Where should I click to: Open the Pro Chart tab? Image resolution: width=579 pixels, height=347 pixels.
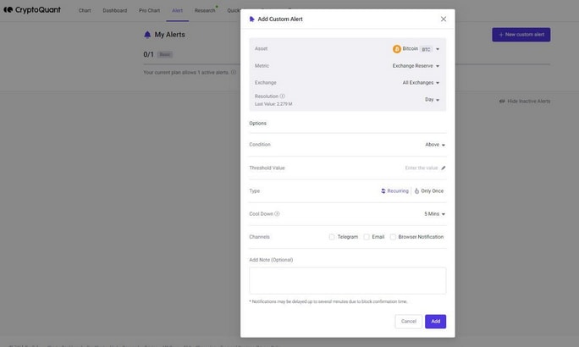click(x=150, y=10)
